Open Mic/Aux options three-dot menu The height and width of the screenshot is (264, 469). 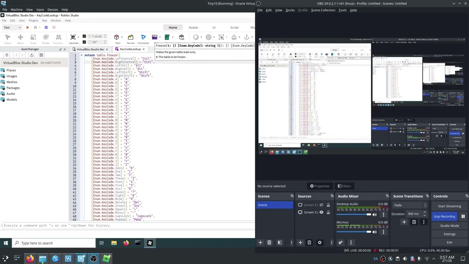tap(384, 232)
